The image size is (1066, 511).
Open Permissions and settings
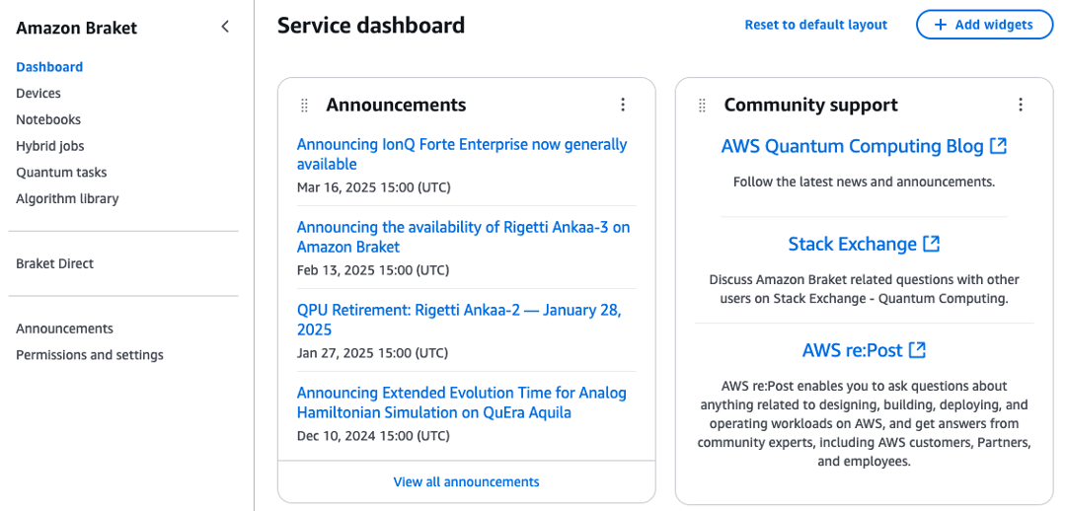(90, 355)
